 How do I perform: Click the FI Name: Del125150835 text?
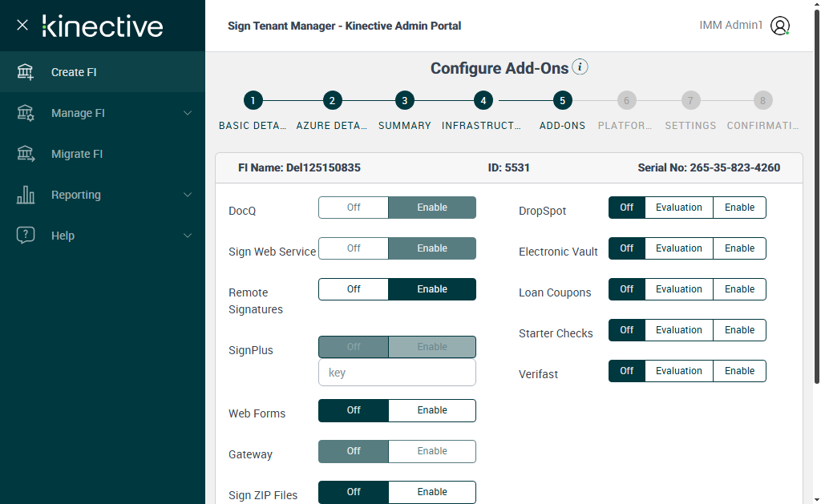coord(299,167)
